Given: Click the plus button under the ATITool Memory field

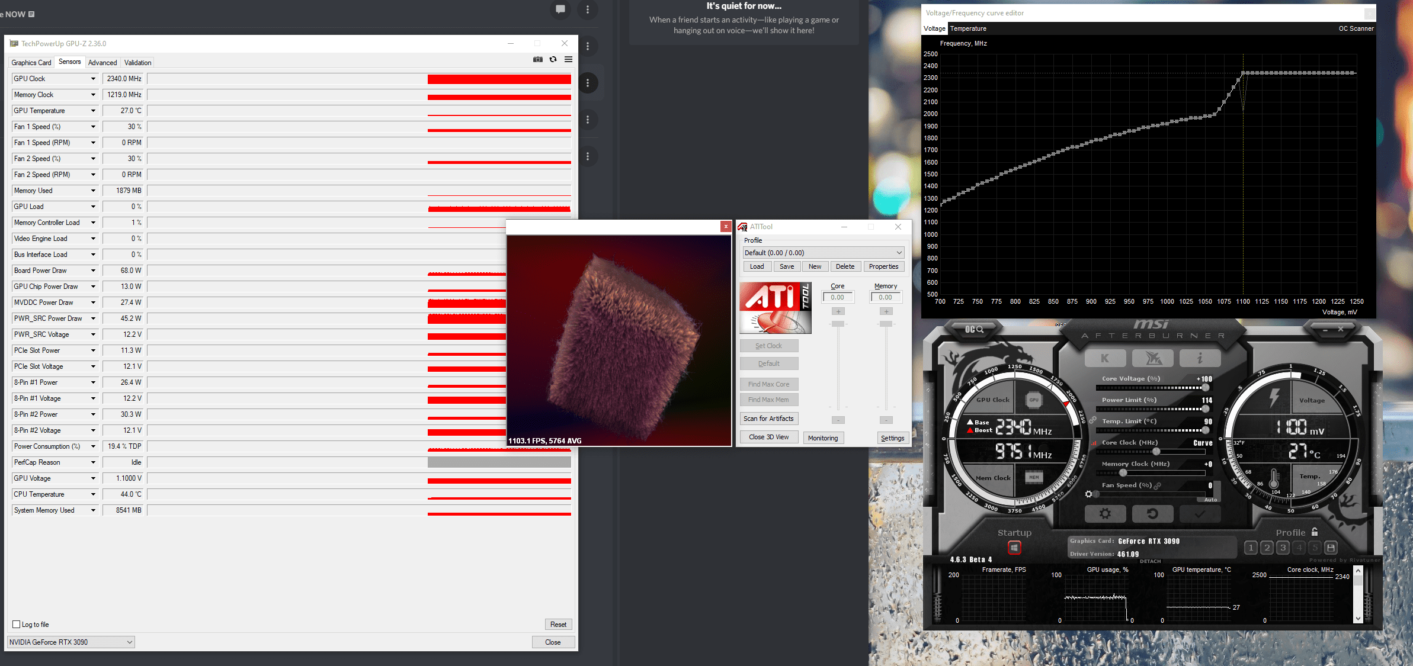Looking at the screenshot, I should pyautogui.click(x=886, y=311).
